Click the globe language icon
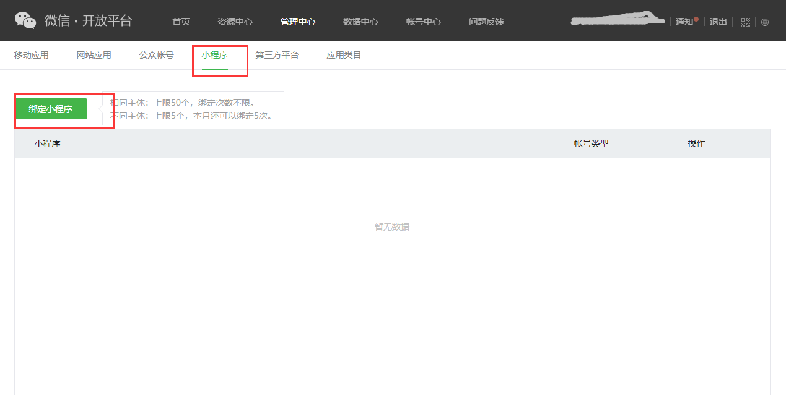786x395 pixels. (765, 22)
